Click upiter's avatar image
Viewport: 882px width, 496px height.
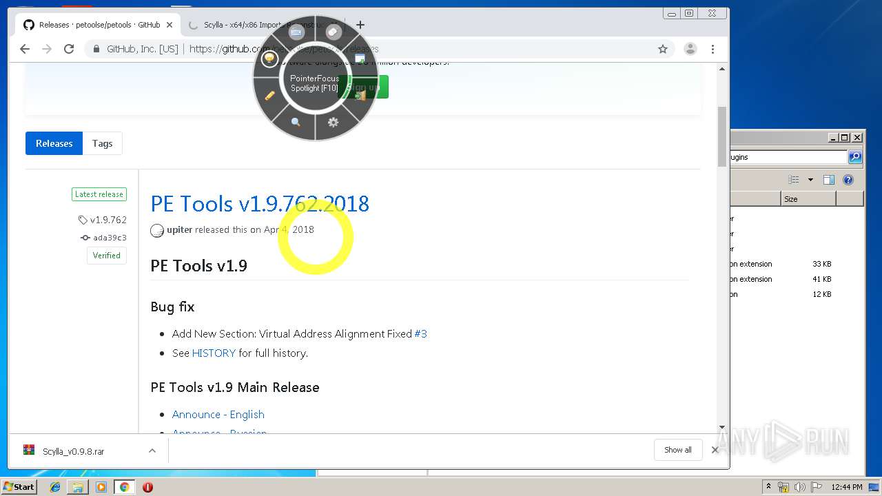tap(157, 230)
